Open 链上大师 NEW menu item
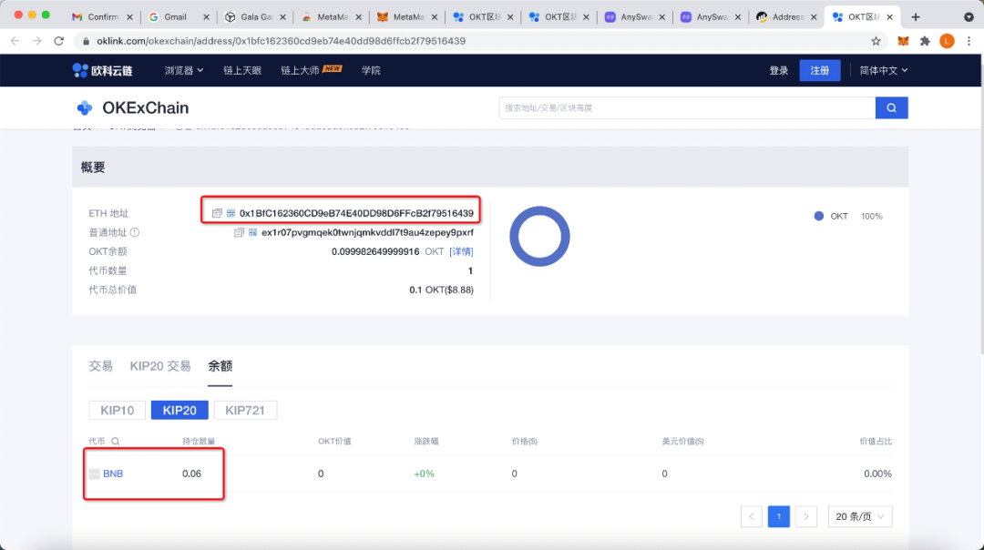The height and width of the screenshot is (550, 984). (x=312, y=70)
